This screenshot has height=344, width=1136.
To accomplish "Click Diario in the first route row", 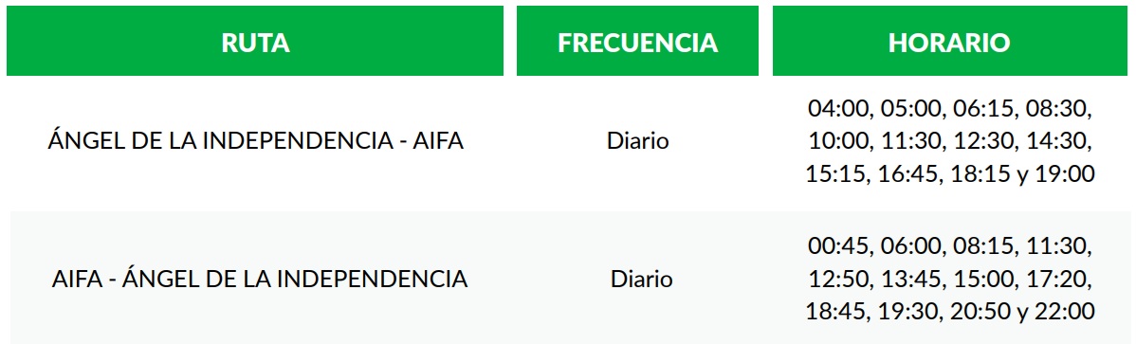I will coord(637,140).
